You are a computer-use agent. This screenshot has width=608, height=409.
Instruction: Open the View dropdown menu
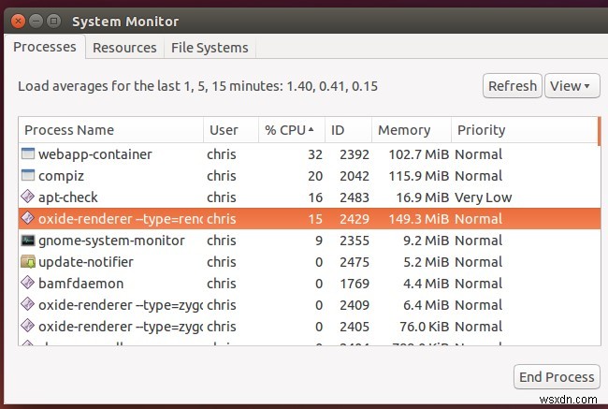572,86
